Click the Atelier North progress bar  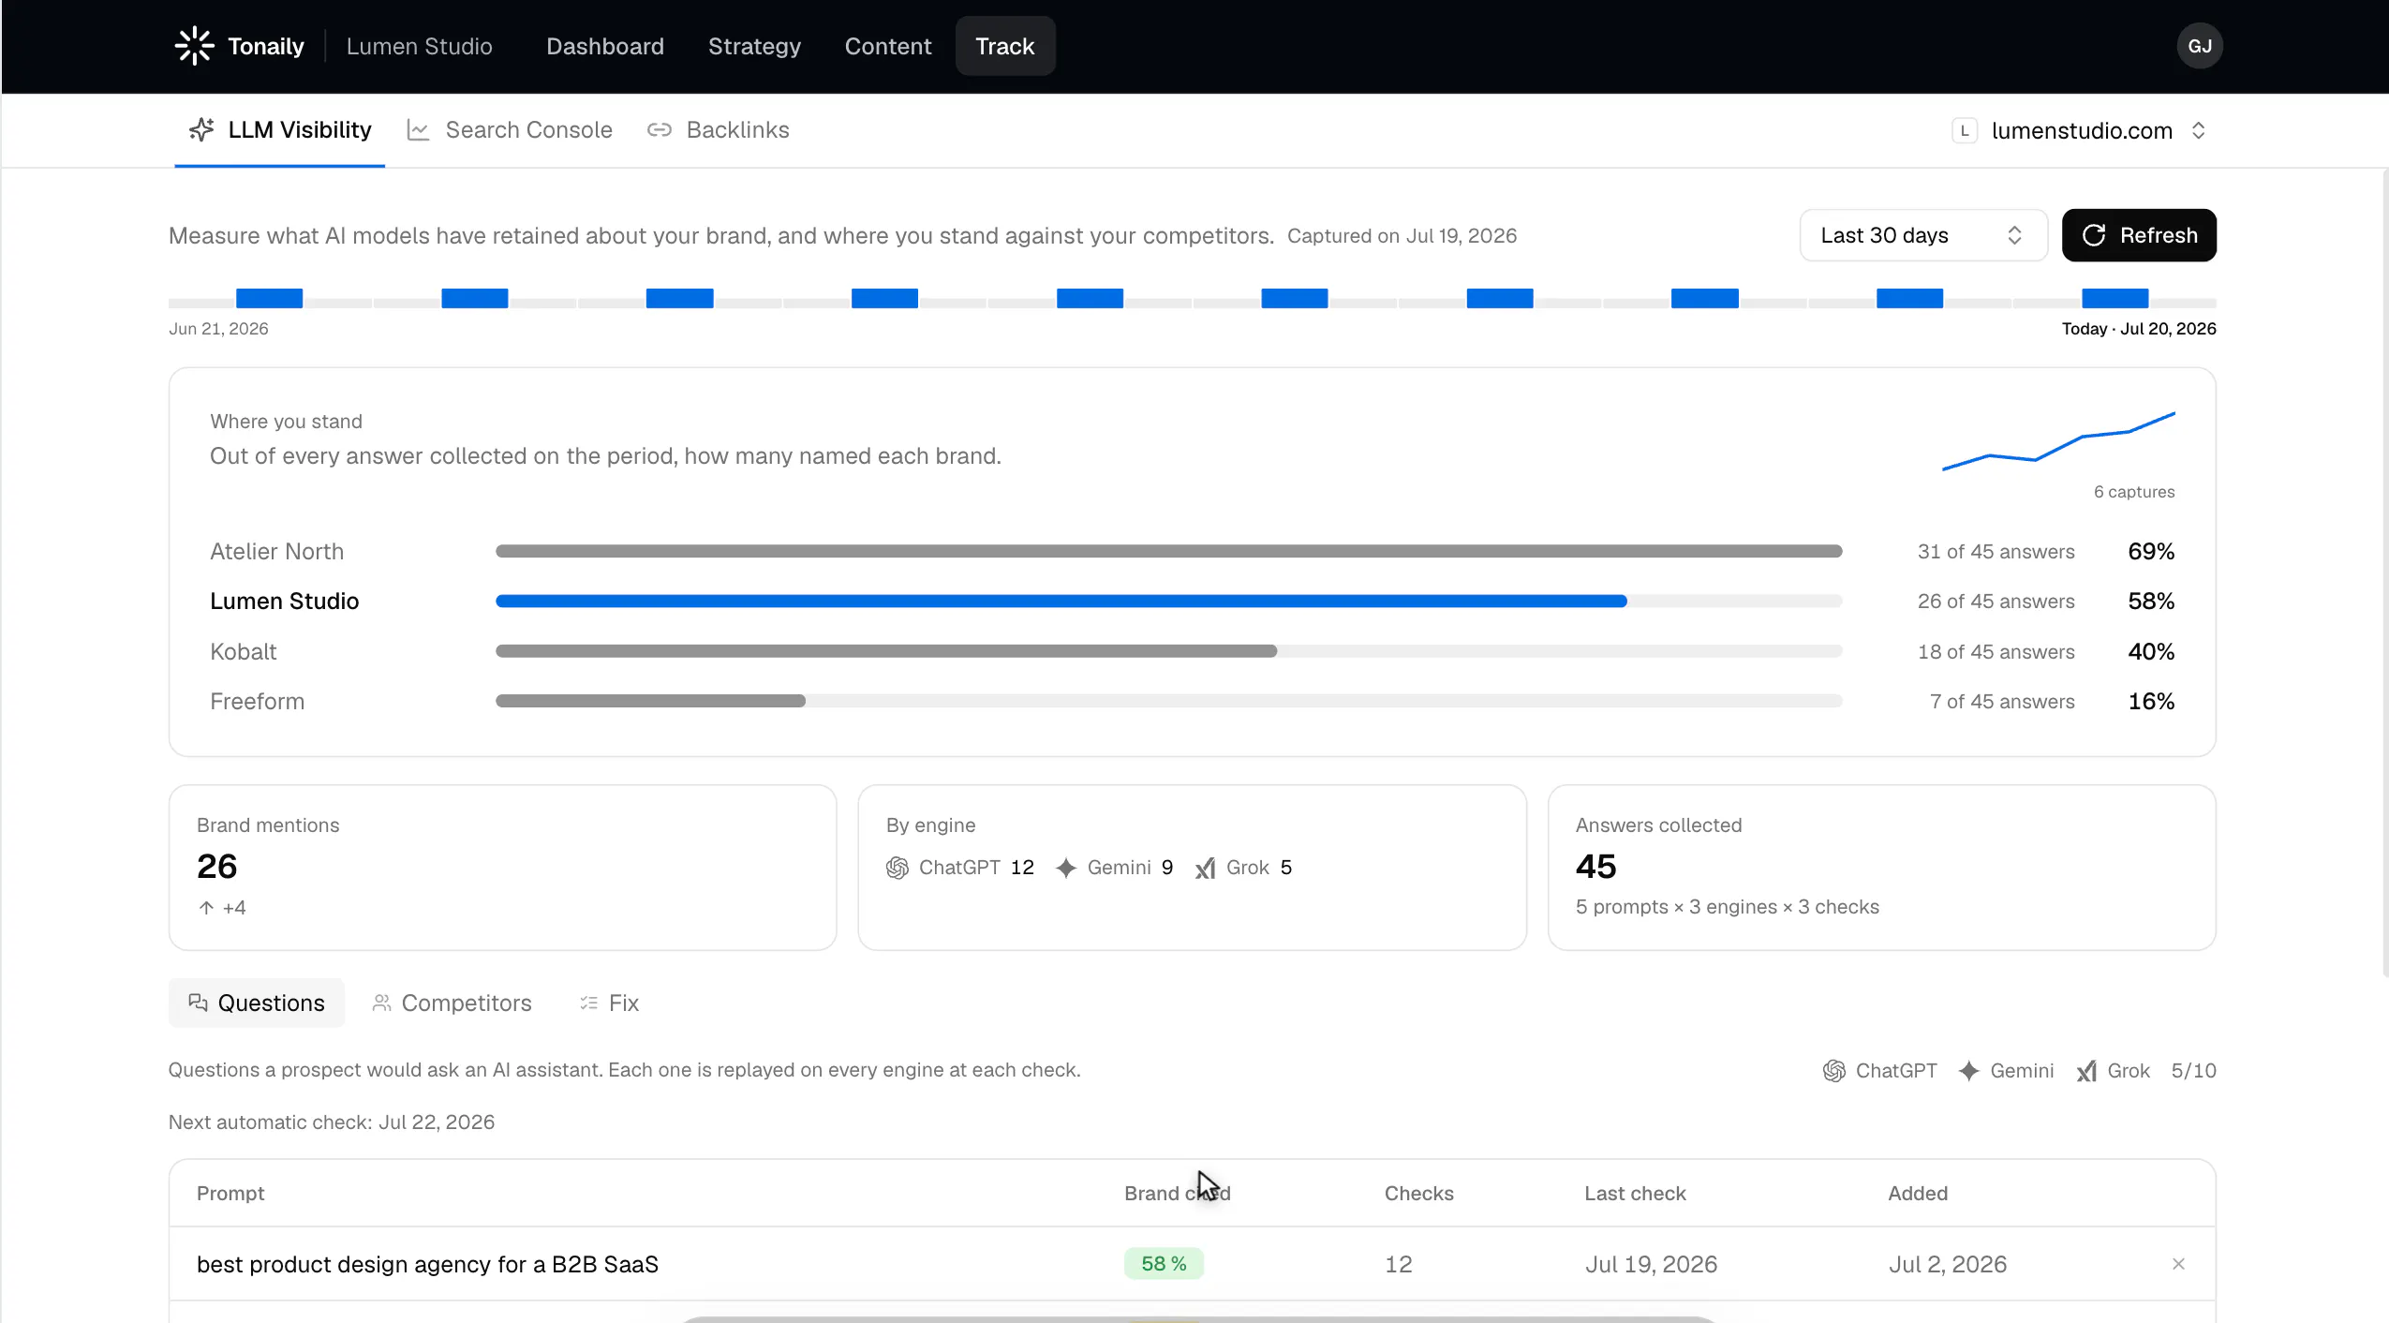pyautogui.click(x=1168, y=551)
